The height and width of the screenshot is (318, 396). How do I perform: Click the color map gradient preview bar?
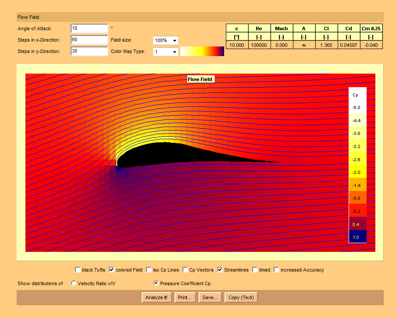tap(202, 51)
